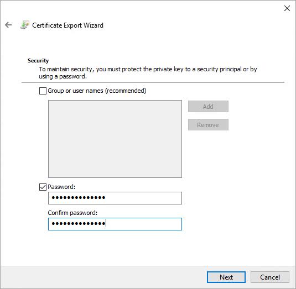Image resolution: width=296 pixels, height=289 pixels.
Task: Uncheck the Password checkbox
Action: 43,187
